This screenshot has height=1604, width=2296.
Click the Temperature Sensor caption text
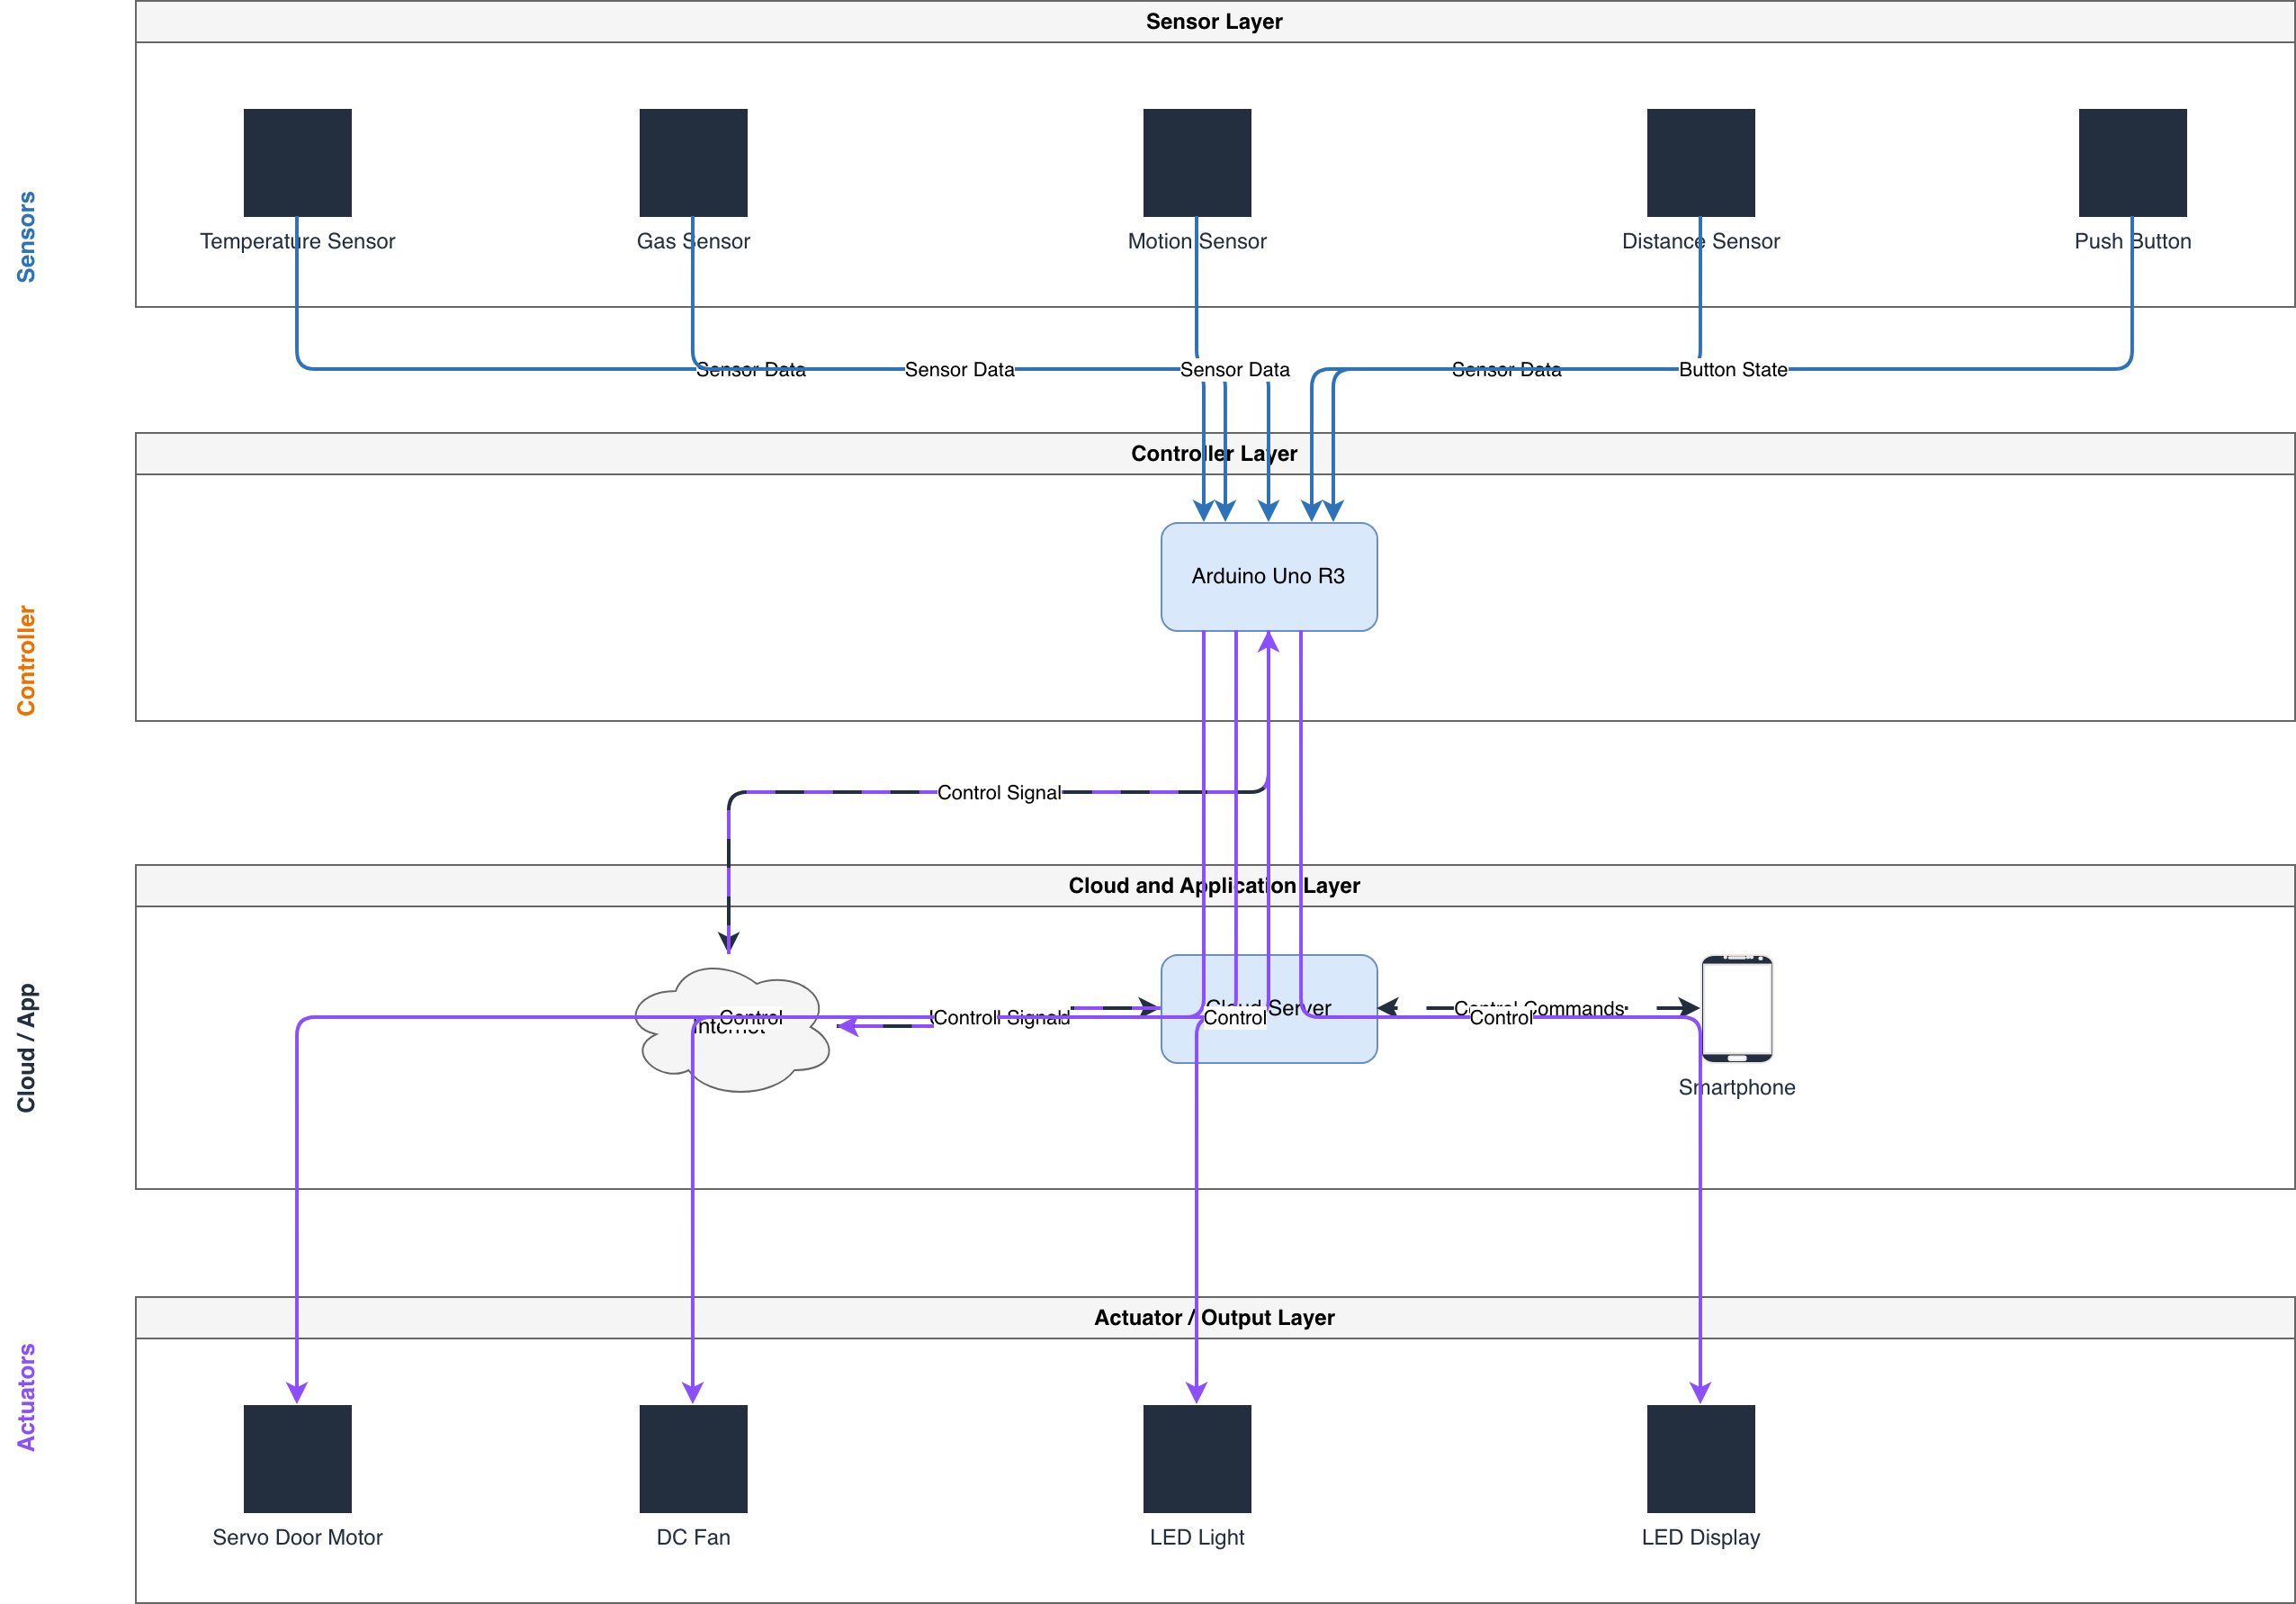point(297,241)
